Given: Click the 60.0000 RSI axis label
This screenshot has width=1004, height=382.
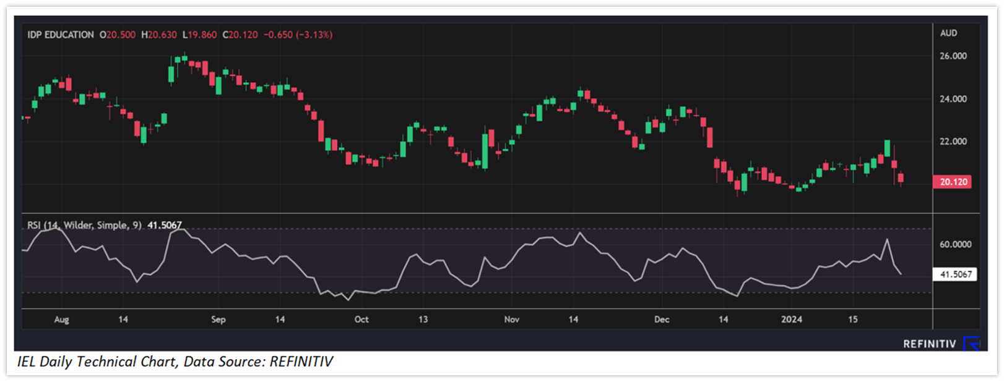Looking at the screenshot, I should pos(955,244).
